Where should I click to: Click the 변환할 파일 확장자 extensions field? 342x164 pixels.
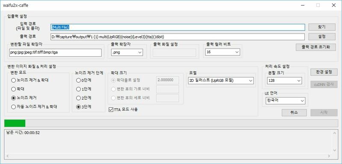click(x=56, y=52)
